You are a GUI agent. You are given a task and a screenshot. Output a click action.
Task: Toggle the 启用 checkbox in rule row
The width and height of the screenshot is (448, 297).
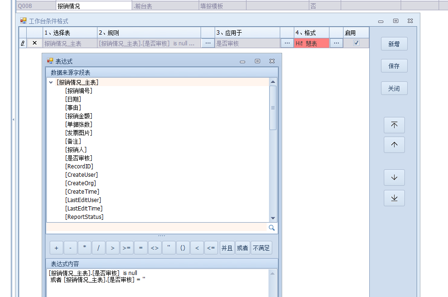pyautogui.click(x=356, y=43)
